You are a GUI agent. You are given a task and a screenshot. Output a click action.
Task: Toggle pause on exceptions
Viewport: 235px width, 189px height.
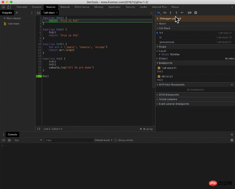[196, 13]
